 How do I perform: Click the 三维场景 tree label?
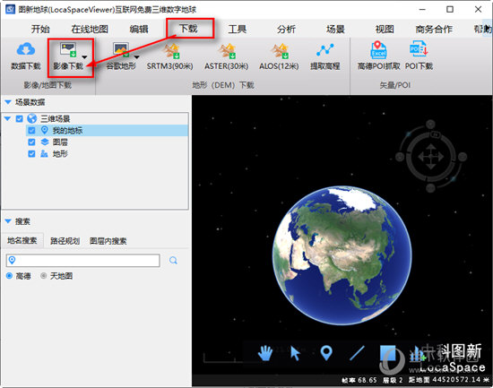coord(55,118)
